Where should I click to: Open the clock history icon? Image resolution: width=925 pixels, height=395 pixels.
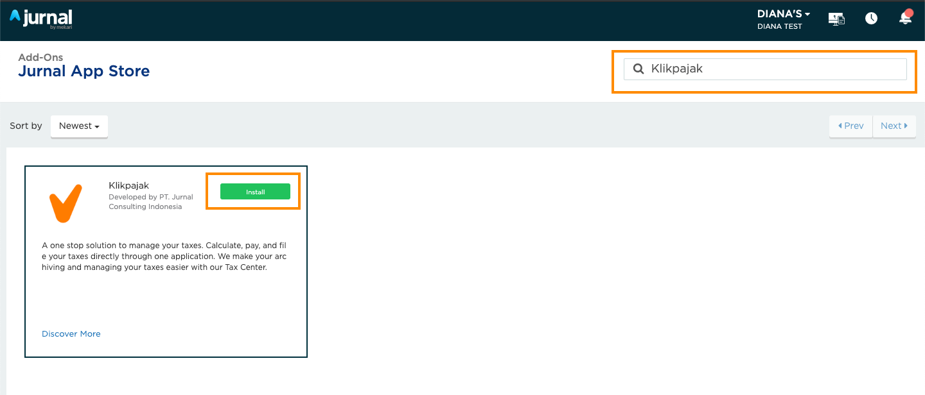(871, 19)
